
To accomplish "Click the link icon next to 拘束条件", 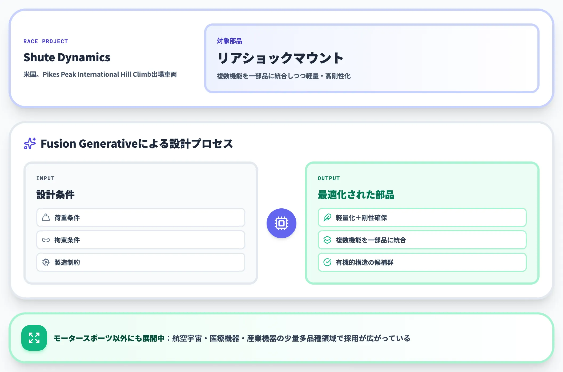I will coord(46,240).
